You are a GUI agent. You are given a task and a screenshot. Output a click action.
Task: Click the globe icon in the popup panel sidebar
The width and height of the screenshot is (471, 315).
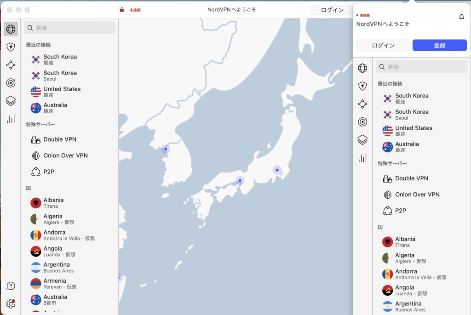362,68
